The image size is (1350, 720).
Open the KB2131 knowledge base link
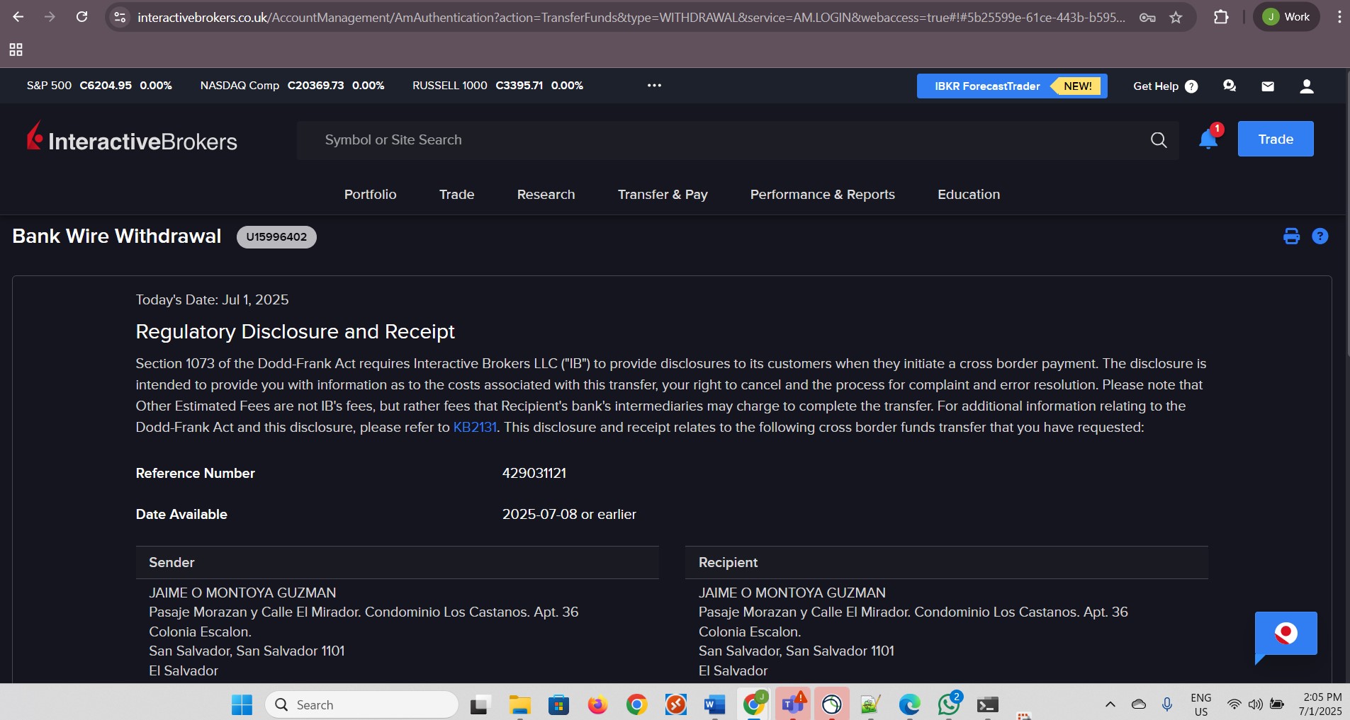(x=475, y=428)
